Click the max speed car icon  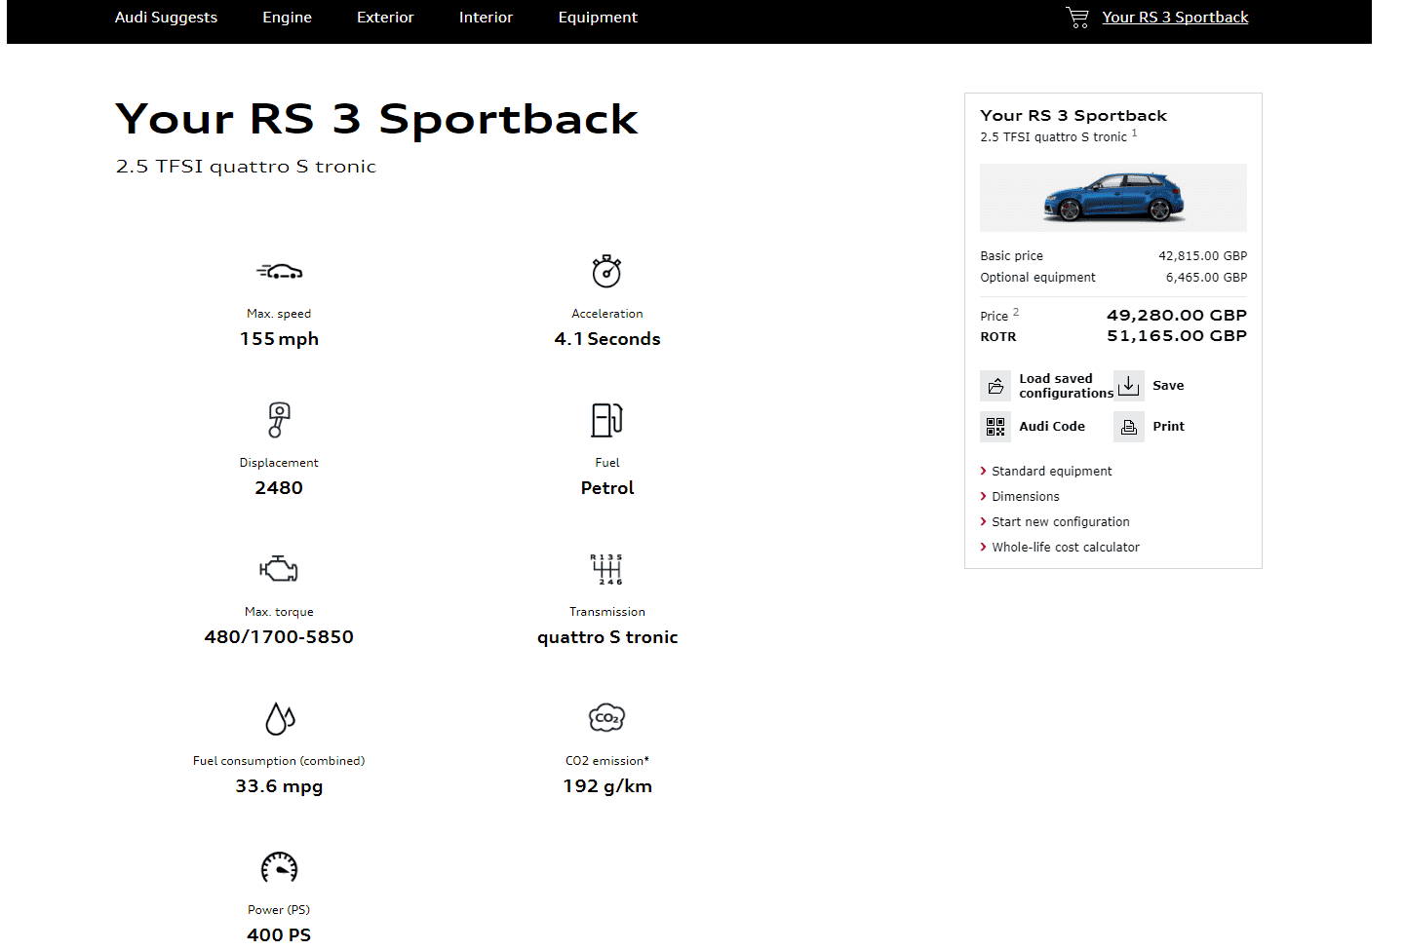[280, 271]
